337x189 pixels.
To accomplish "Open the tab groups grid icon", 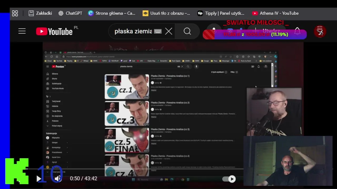I will coord(15,13).
